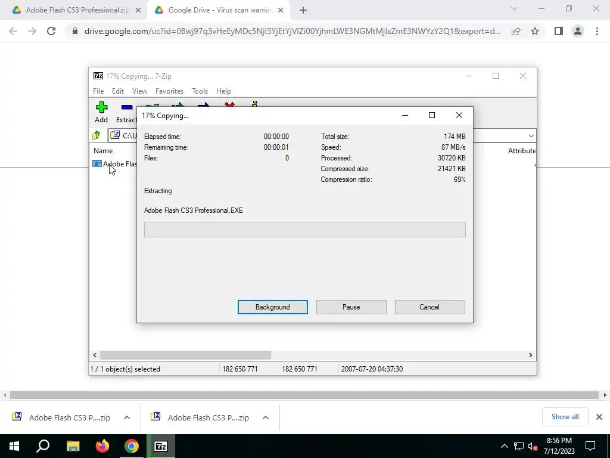This screenshot has width=610, height=458.
Task: Minimize the Copying dialog
Action: pyautogui.click(x=404, y=115)
